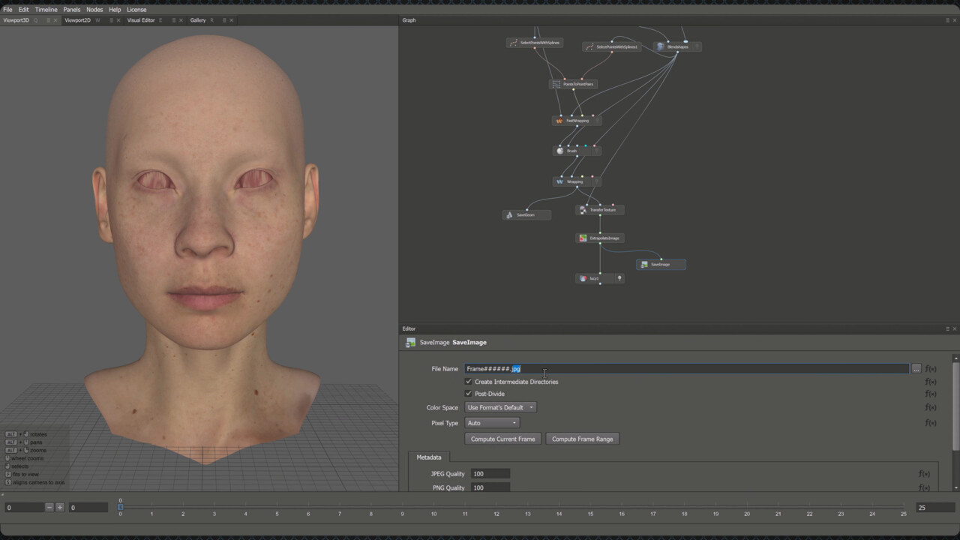The image size is (960, 540).
Task: Click the File Name browse button
Action: click(916, 369)
